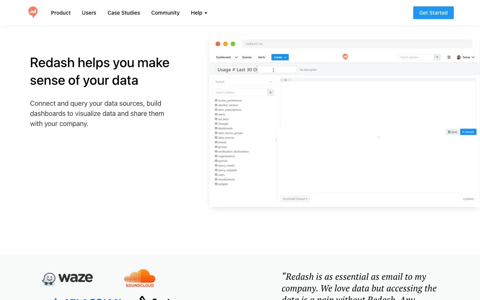Click the Redash flame logo in the navbar
Image resolution: width=480 pixels, height=300 pixels.
pyautogui.click(x=33, y=12)
